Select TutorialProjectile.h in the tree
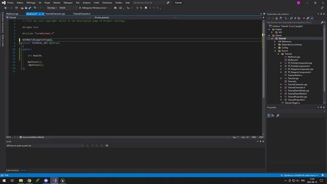The image size is (327, 184). coord(296,100)
